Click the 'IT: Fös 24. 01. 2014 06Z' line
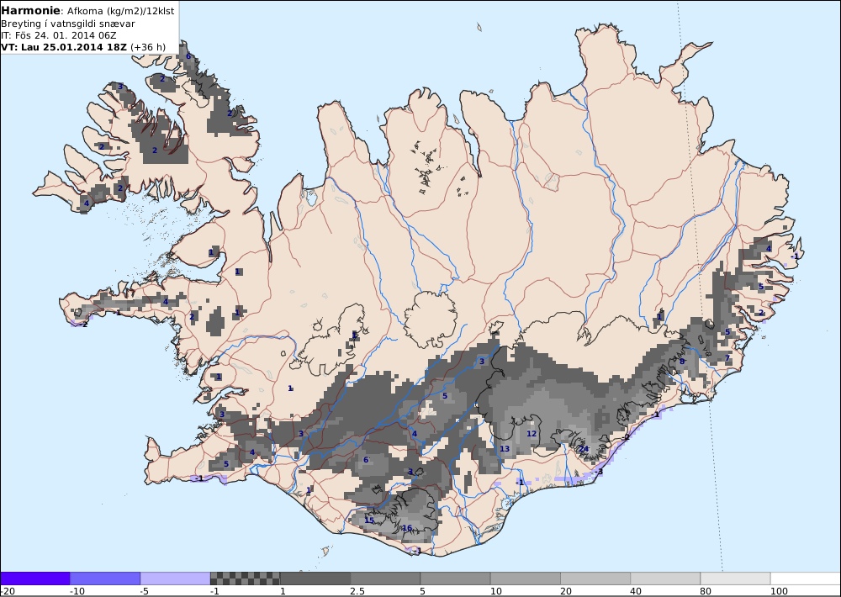 click(x=59, y=35)
